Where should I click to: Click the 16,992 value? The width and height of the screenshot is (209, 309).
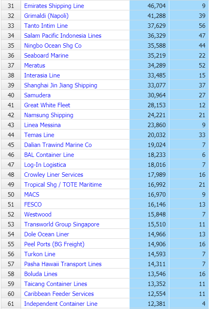click(149, 185)
